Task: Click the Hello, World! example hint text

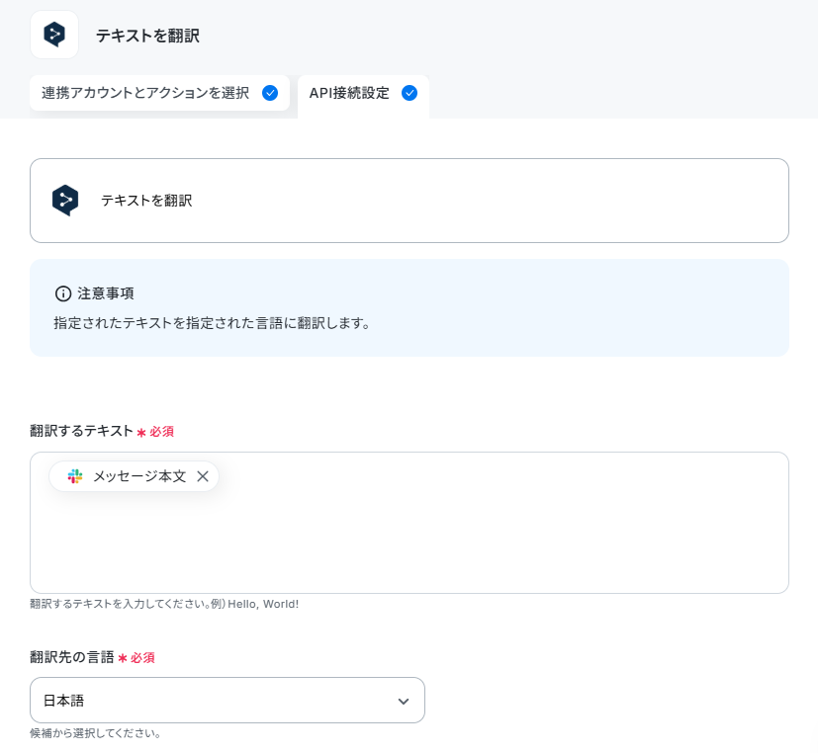Action: [x=263, y=604]
